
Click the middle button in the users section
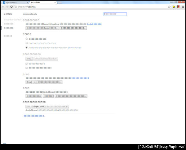[48, 96]
